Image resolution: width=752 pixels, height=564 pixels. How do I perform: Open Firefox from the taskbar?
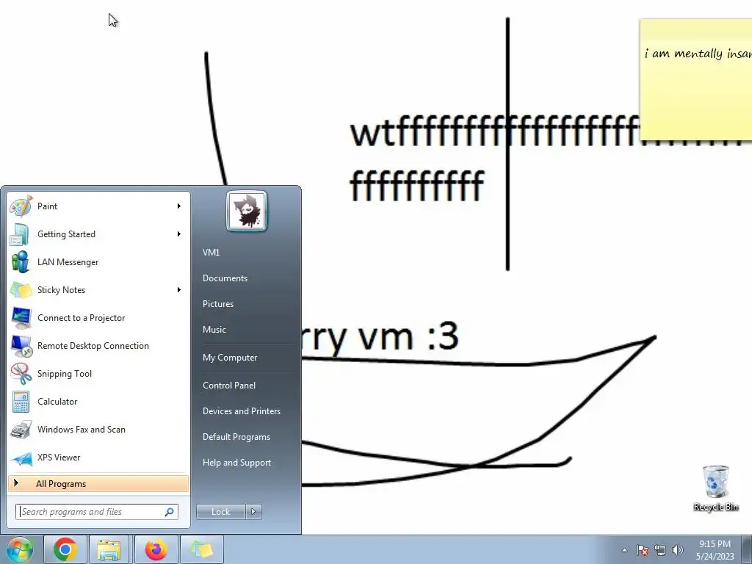point(156,549)
